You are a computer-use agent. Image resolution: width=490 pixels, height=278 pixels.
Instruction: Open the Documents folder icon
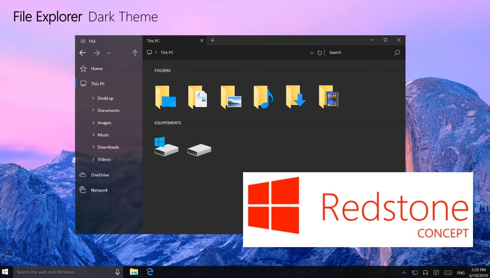pyautogui.click(x=198, y=97)
